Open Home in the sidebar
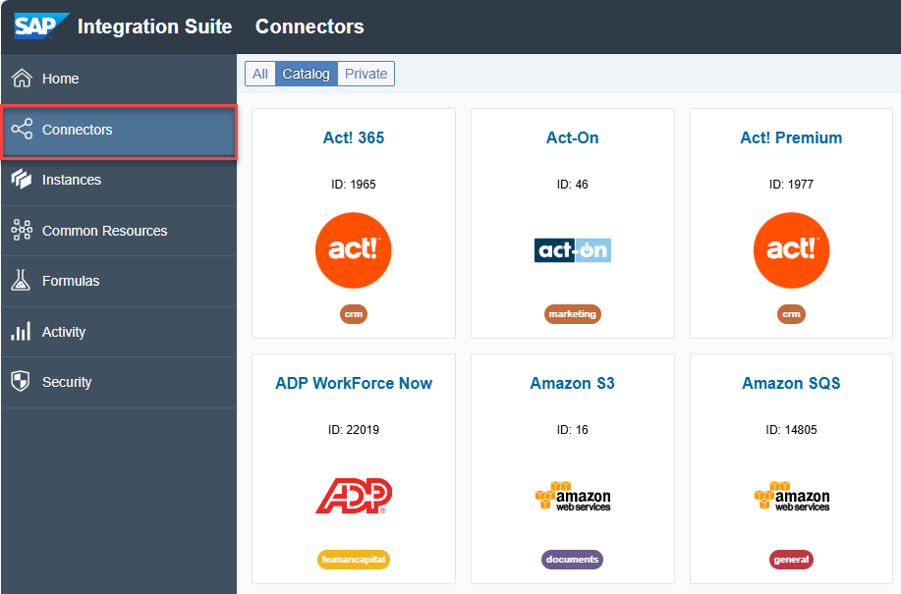This screenshot has height=594, width=901. point(119,79)
